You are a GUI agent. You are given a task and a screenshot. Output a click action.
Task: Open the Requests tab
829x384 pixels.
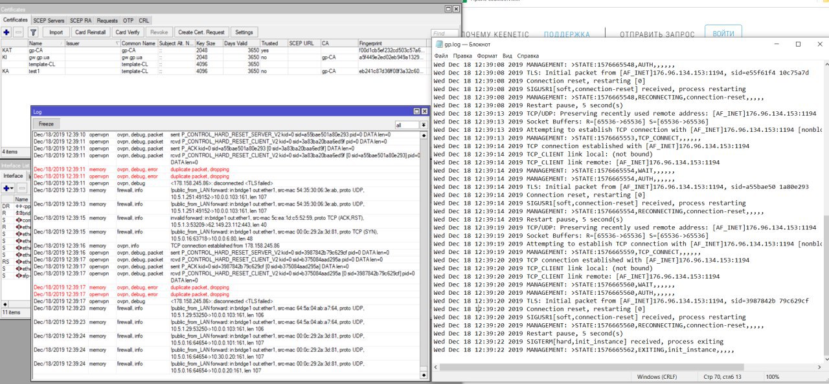[108, 21]
